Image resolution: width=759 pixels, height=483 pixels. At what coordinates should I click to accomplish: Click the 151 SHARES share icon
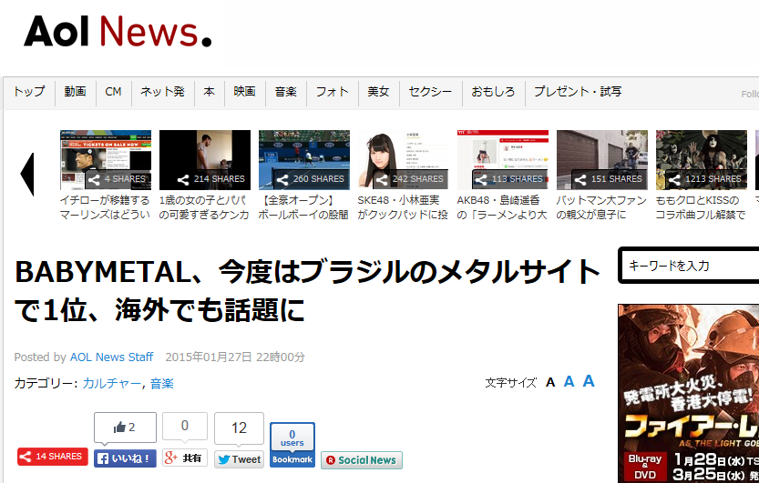click(580, 180)
